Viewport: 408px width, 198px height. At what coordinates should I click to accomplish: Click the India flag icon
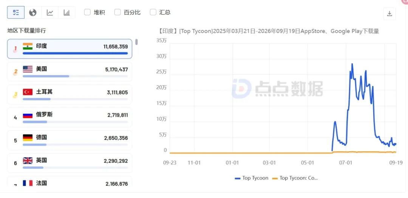[x=28, y=46]
